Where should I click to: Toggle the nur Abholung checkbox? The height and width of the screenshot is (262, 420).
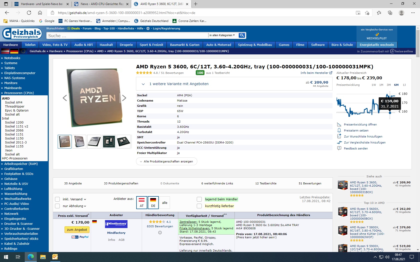tap(57, 206)
